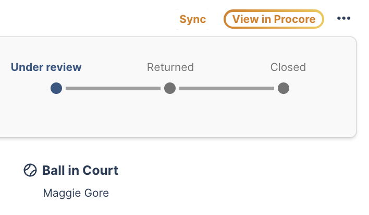Click the Closed status label

(x=288, y=67)
